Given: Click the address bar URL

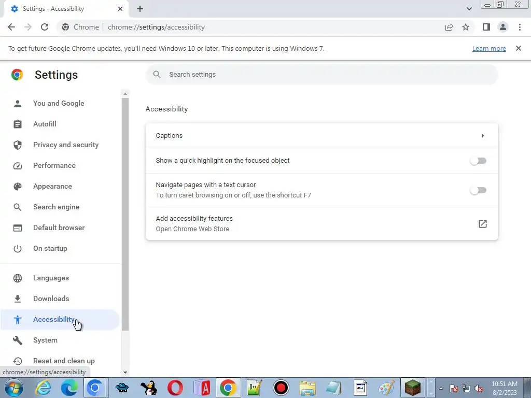Looking at the screenshot, I should pyautogui.click(x=156, y=27).
